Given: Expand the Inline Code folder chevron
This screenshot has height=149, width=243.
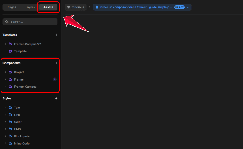Looking at the screenshot, I should [x=6, y=143].
